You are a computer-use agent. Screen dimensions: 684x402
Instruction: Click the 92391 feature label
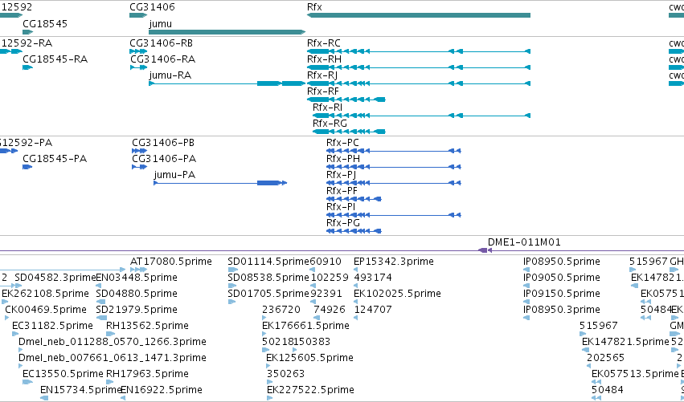326,294
